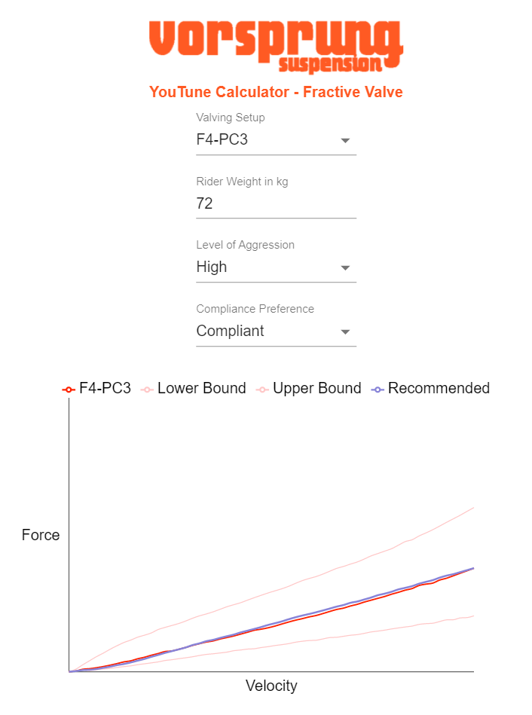
Task: Open the Valving Setup dropdown arrow
Action: tap(345, 140)
